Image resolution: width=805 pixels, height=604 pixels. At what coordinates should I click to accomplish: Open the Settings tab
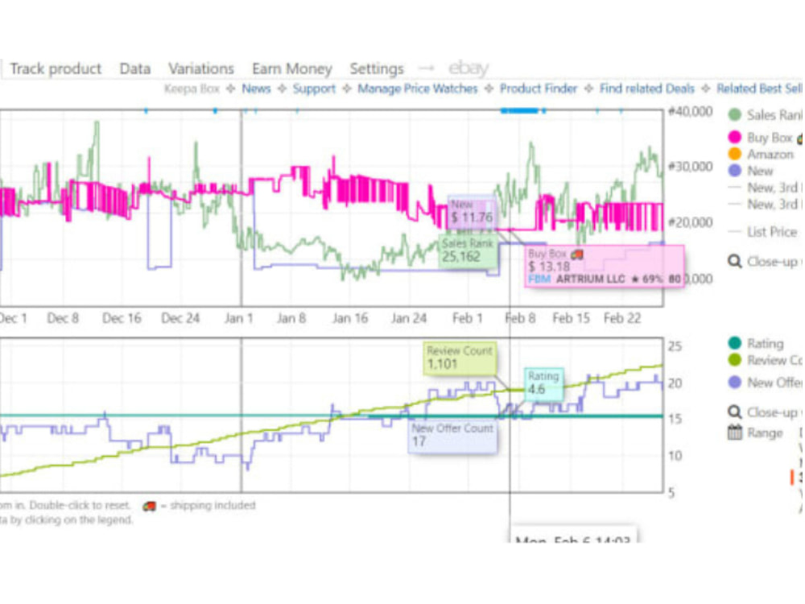(377, 68)
